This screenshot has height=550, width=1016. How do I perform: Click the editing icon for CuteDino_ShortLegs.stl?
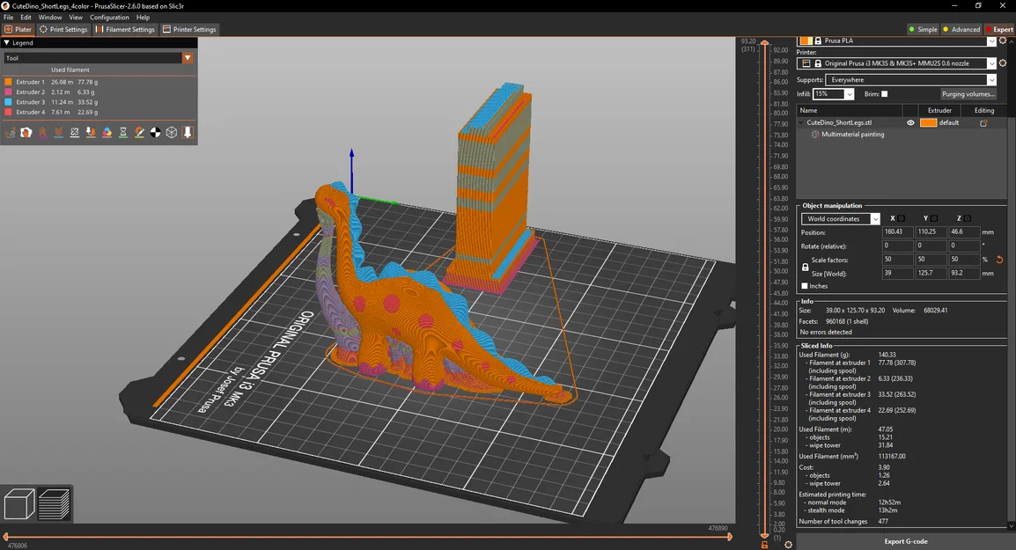983,122
